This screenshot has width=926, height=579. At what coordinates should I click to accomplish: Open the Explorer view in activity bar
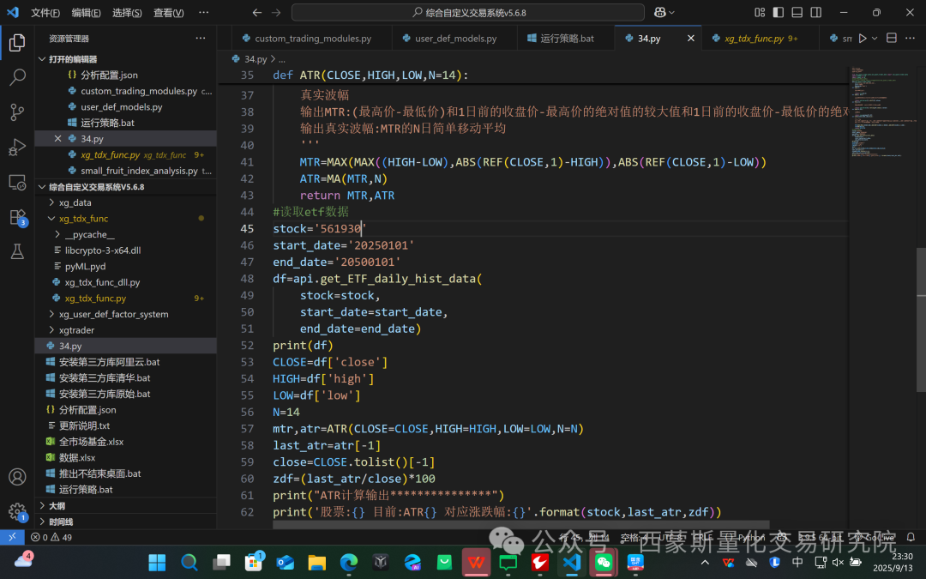[x=17, y=43]
